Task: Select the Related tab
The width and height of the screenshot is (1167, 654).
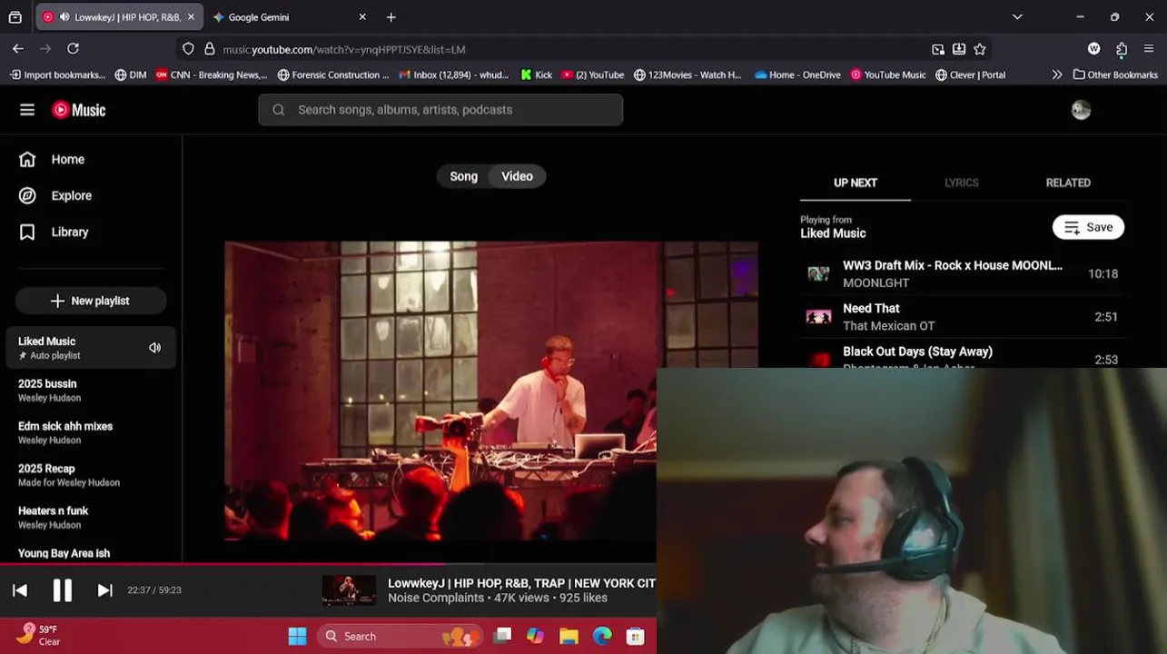Action: [1068, 183]
